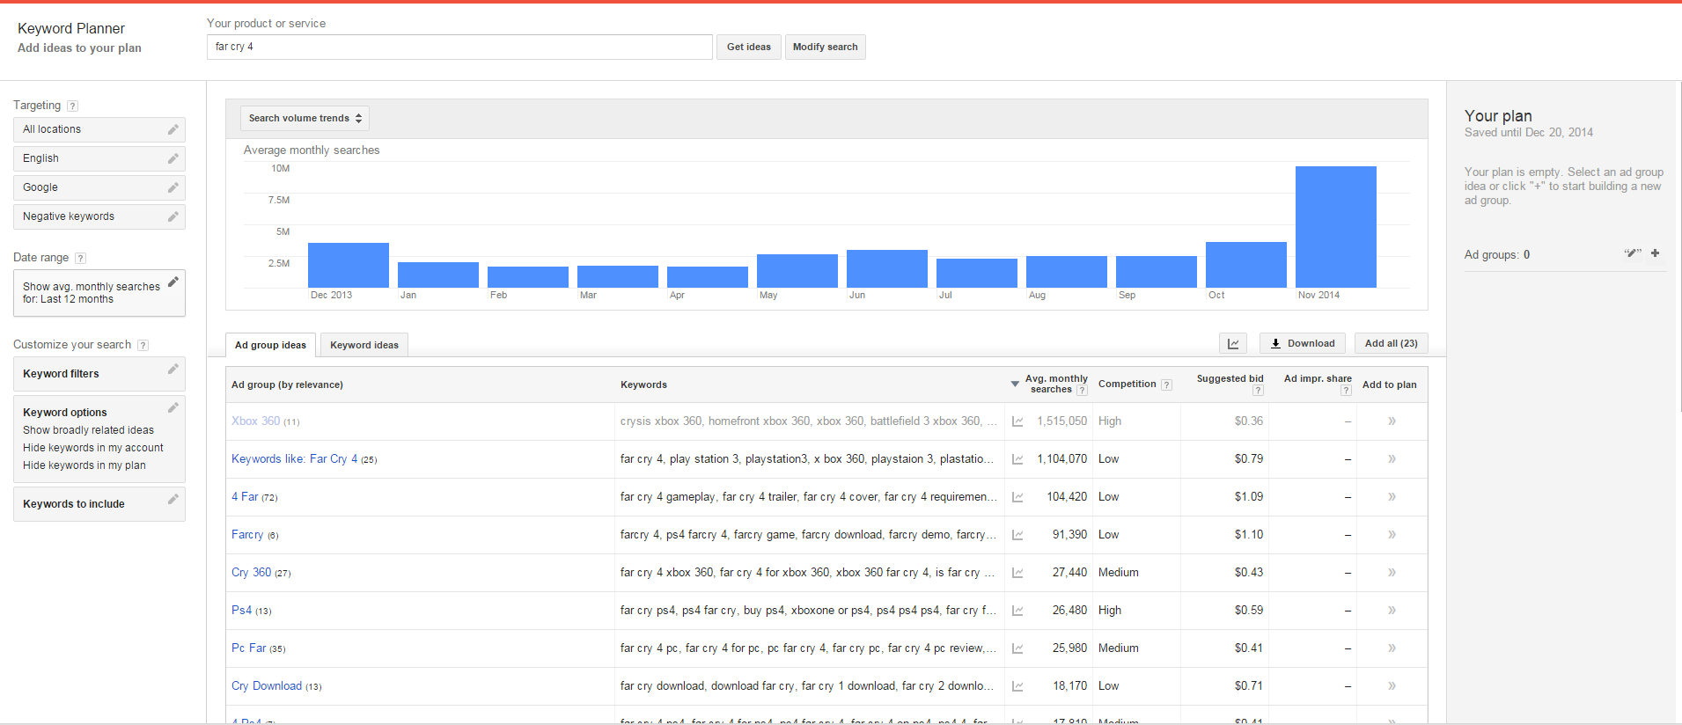Edit Keyword options pencil icon
This screenshot has height=725, width=1682.
(x=173, y=407)
